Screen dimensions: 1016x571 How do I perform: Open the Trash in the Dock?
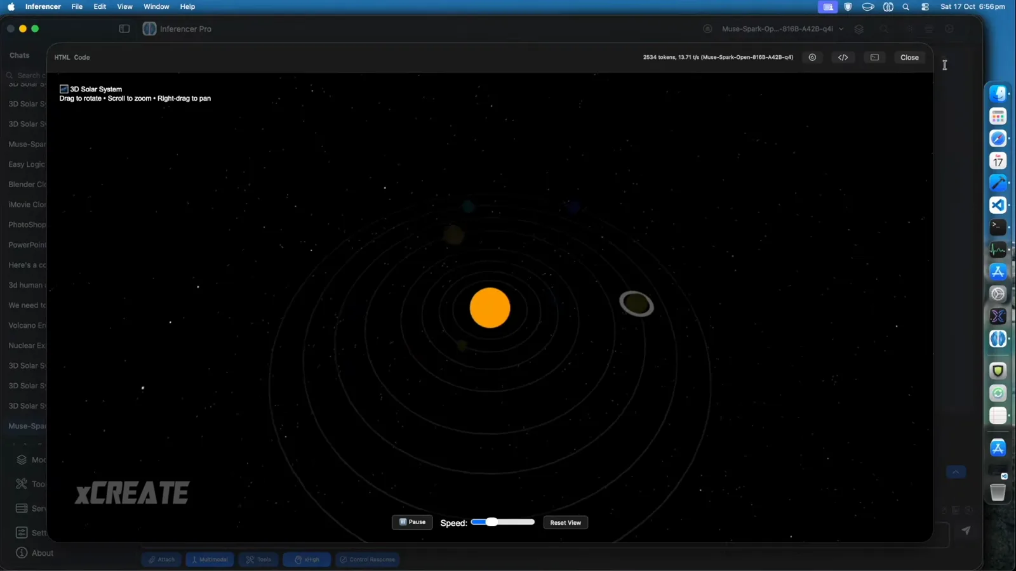[x=998, y=492]
